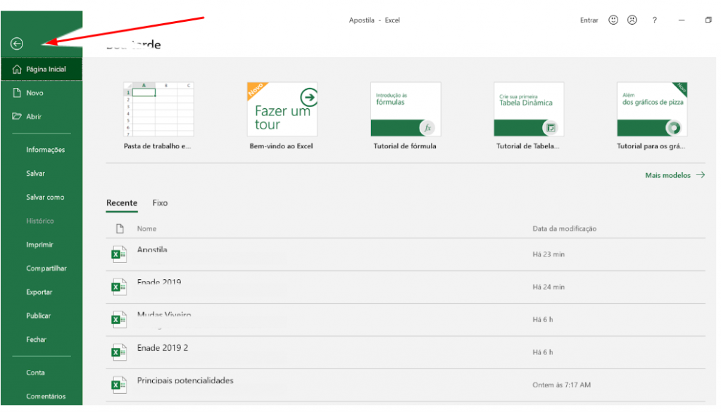Screen dimensions: 721x412
Task: Open the Bem-vindo ao Excel tour template
Action: point(282,109)
